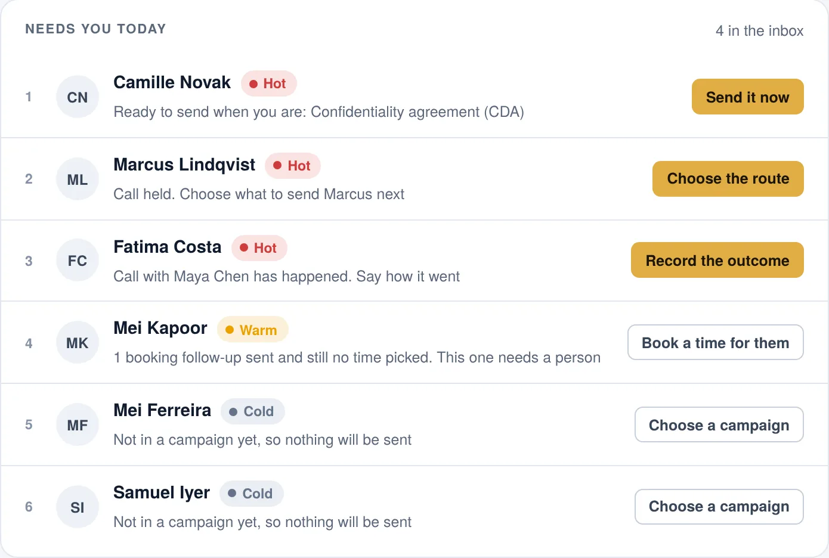Image resolution: width=829 pixels, height=558 pixels.
Task: Choose a campaign for Mei Ferreira
Action: click(x=719, y=424)
